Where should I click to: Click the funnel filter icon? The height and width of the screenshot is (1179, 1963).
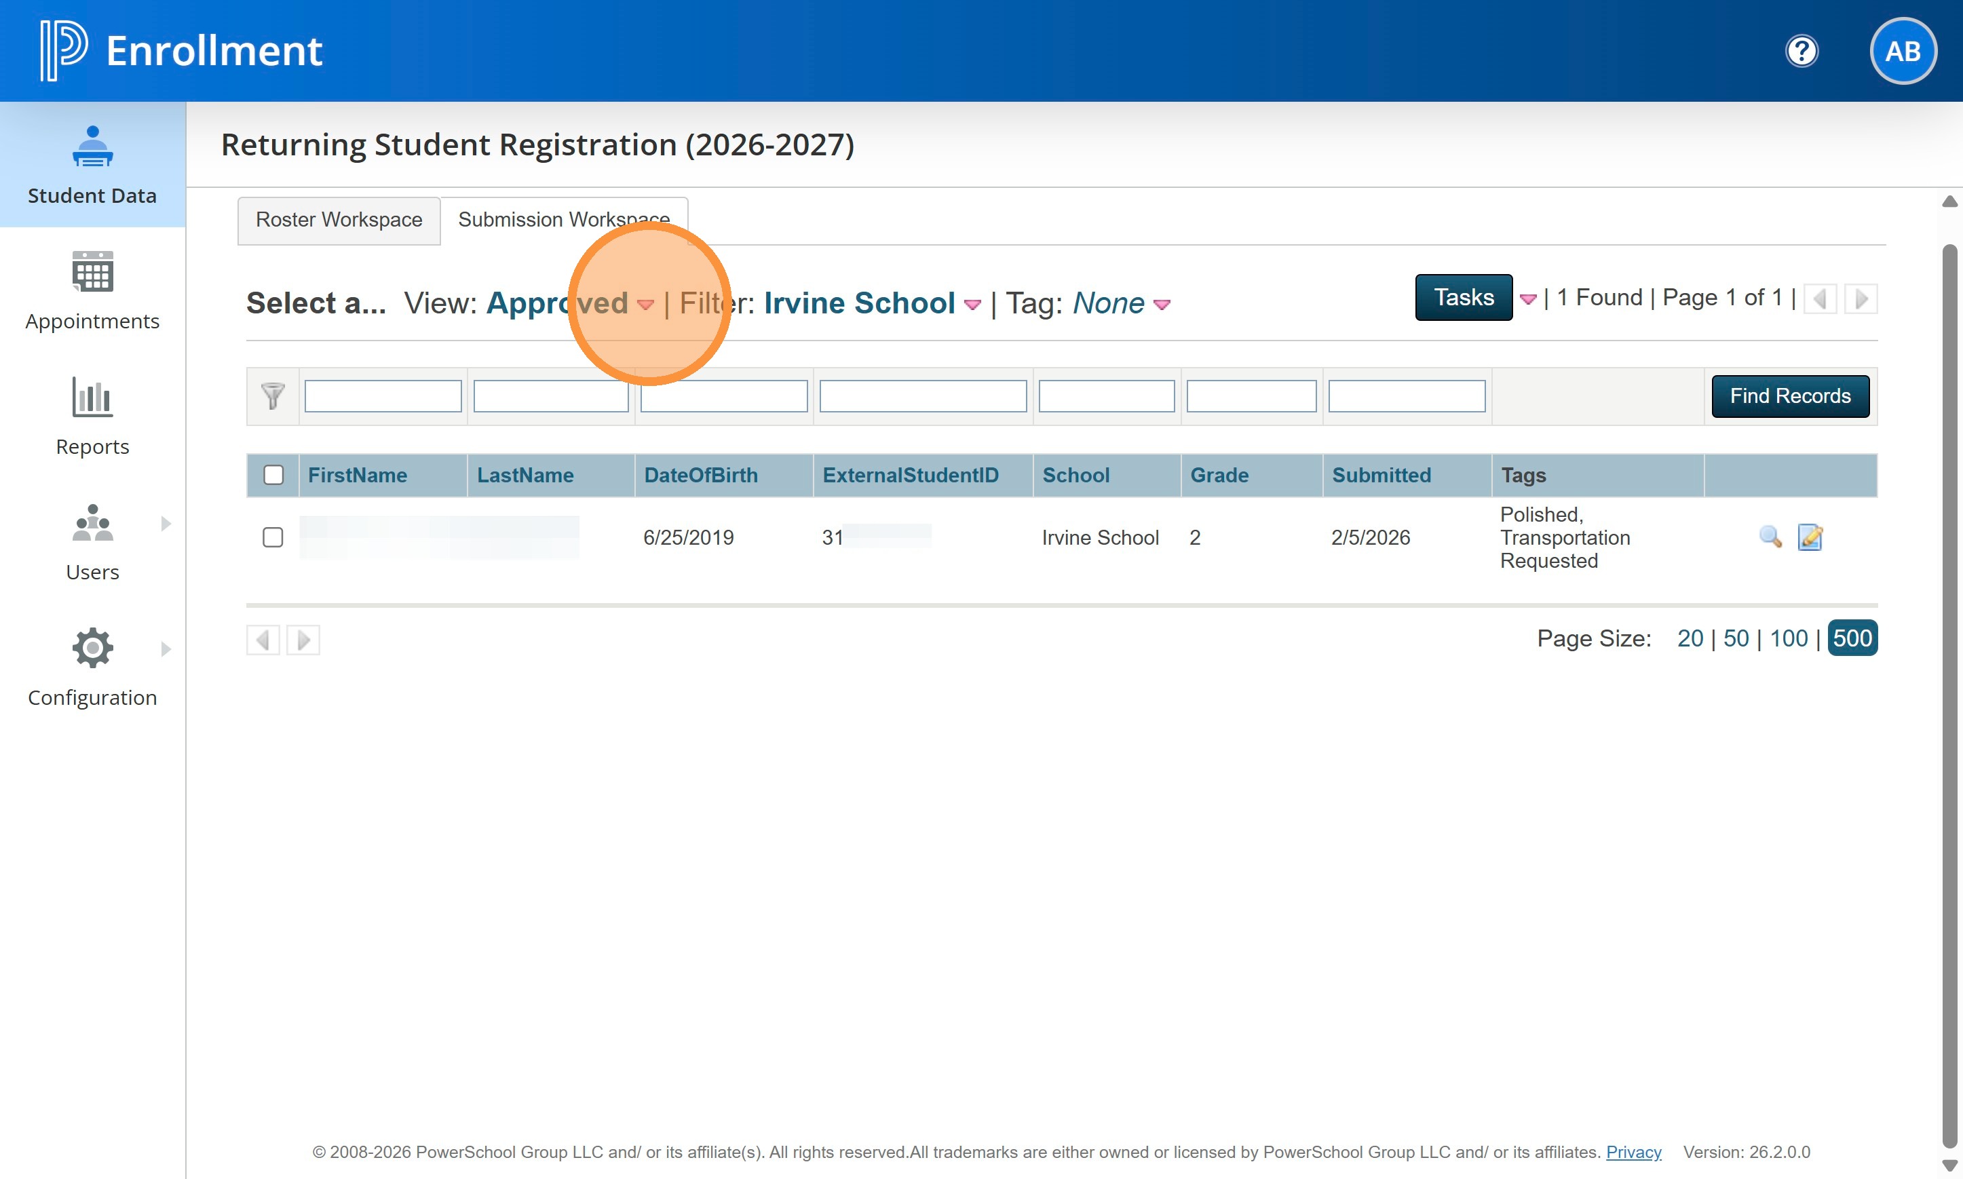(273, 395)
